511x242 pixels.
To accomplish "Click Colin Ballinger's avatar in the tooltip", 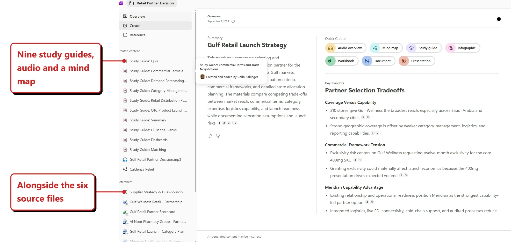I will point(203,77).
